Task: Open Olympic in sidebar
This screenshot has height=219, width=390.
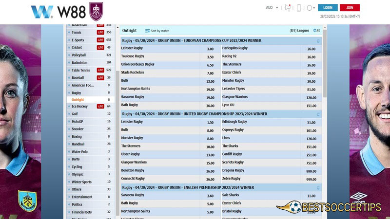Action: pos(78,174)
